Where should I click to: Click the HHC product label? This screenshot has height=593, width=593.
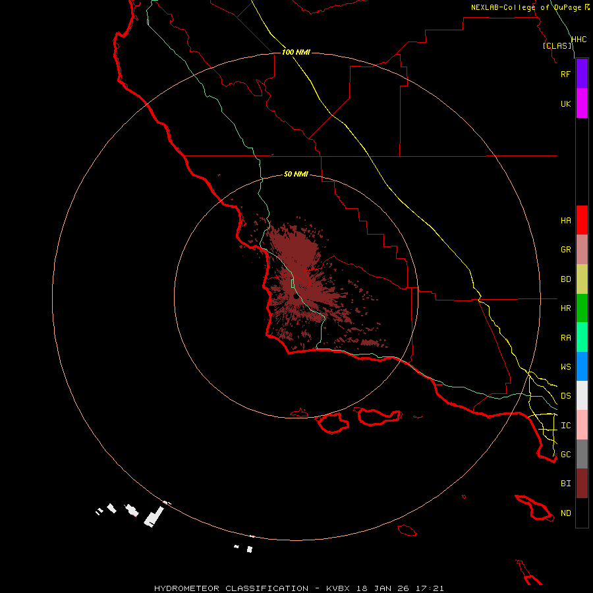coord(579,40)
